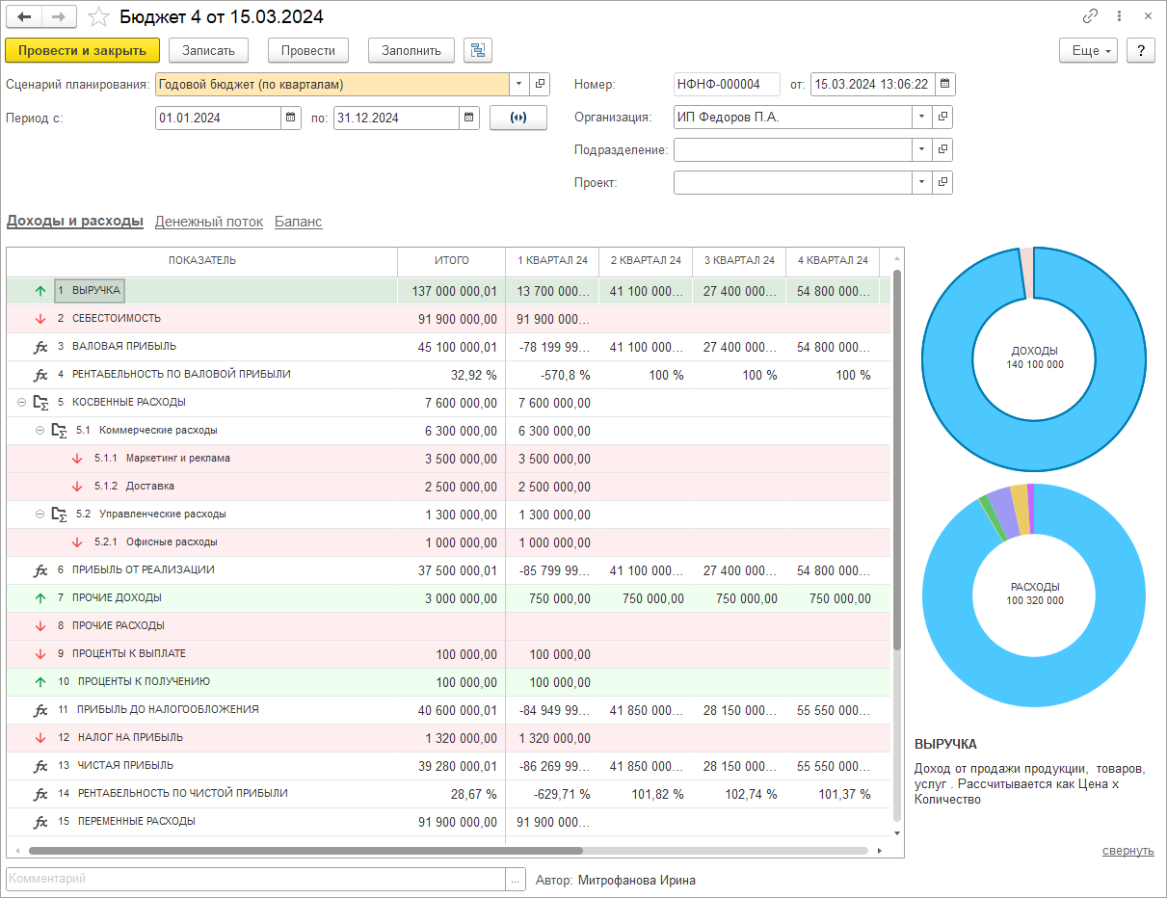
Task: Collapse the Коммерческие расходы subgroup
Action: click(x=40, y=430)
